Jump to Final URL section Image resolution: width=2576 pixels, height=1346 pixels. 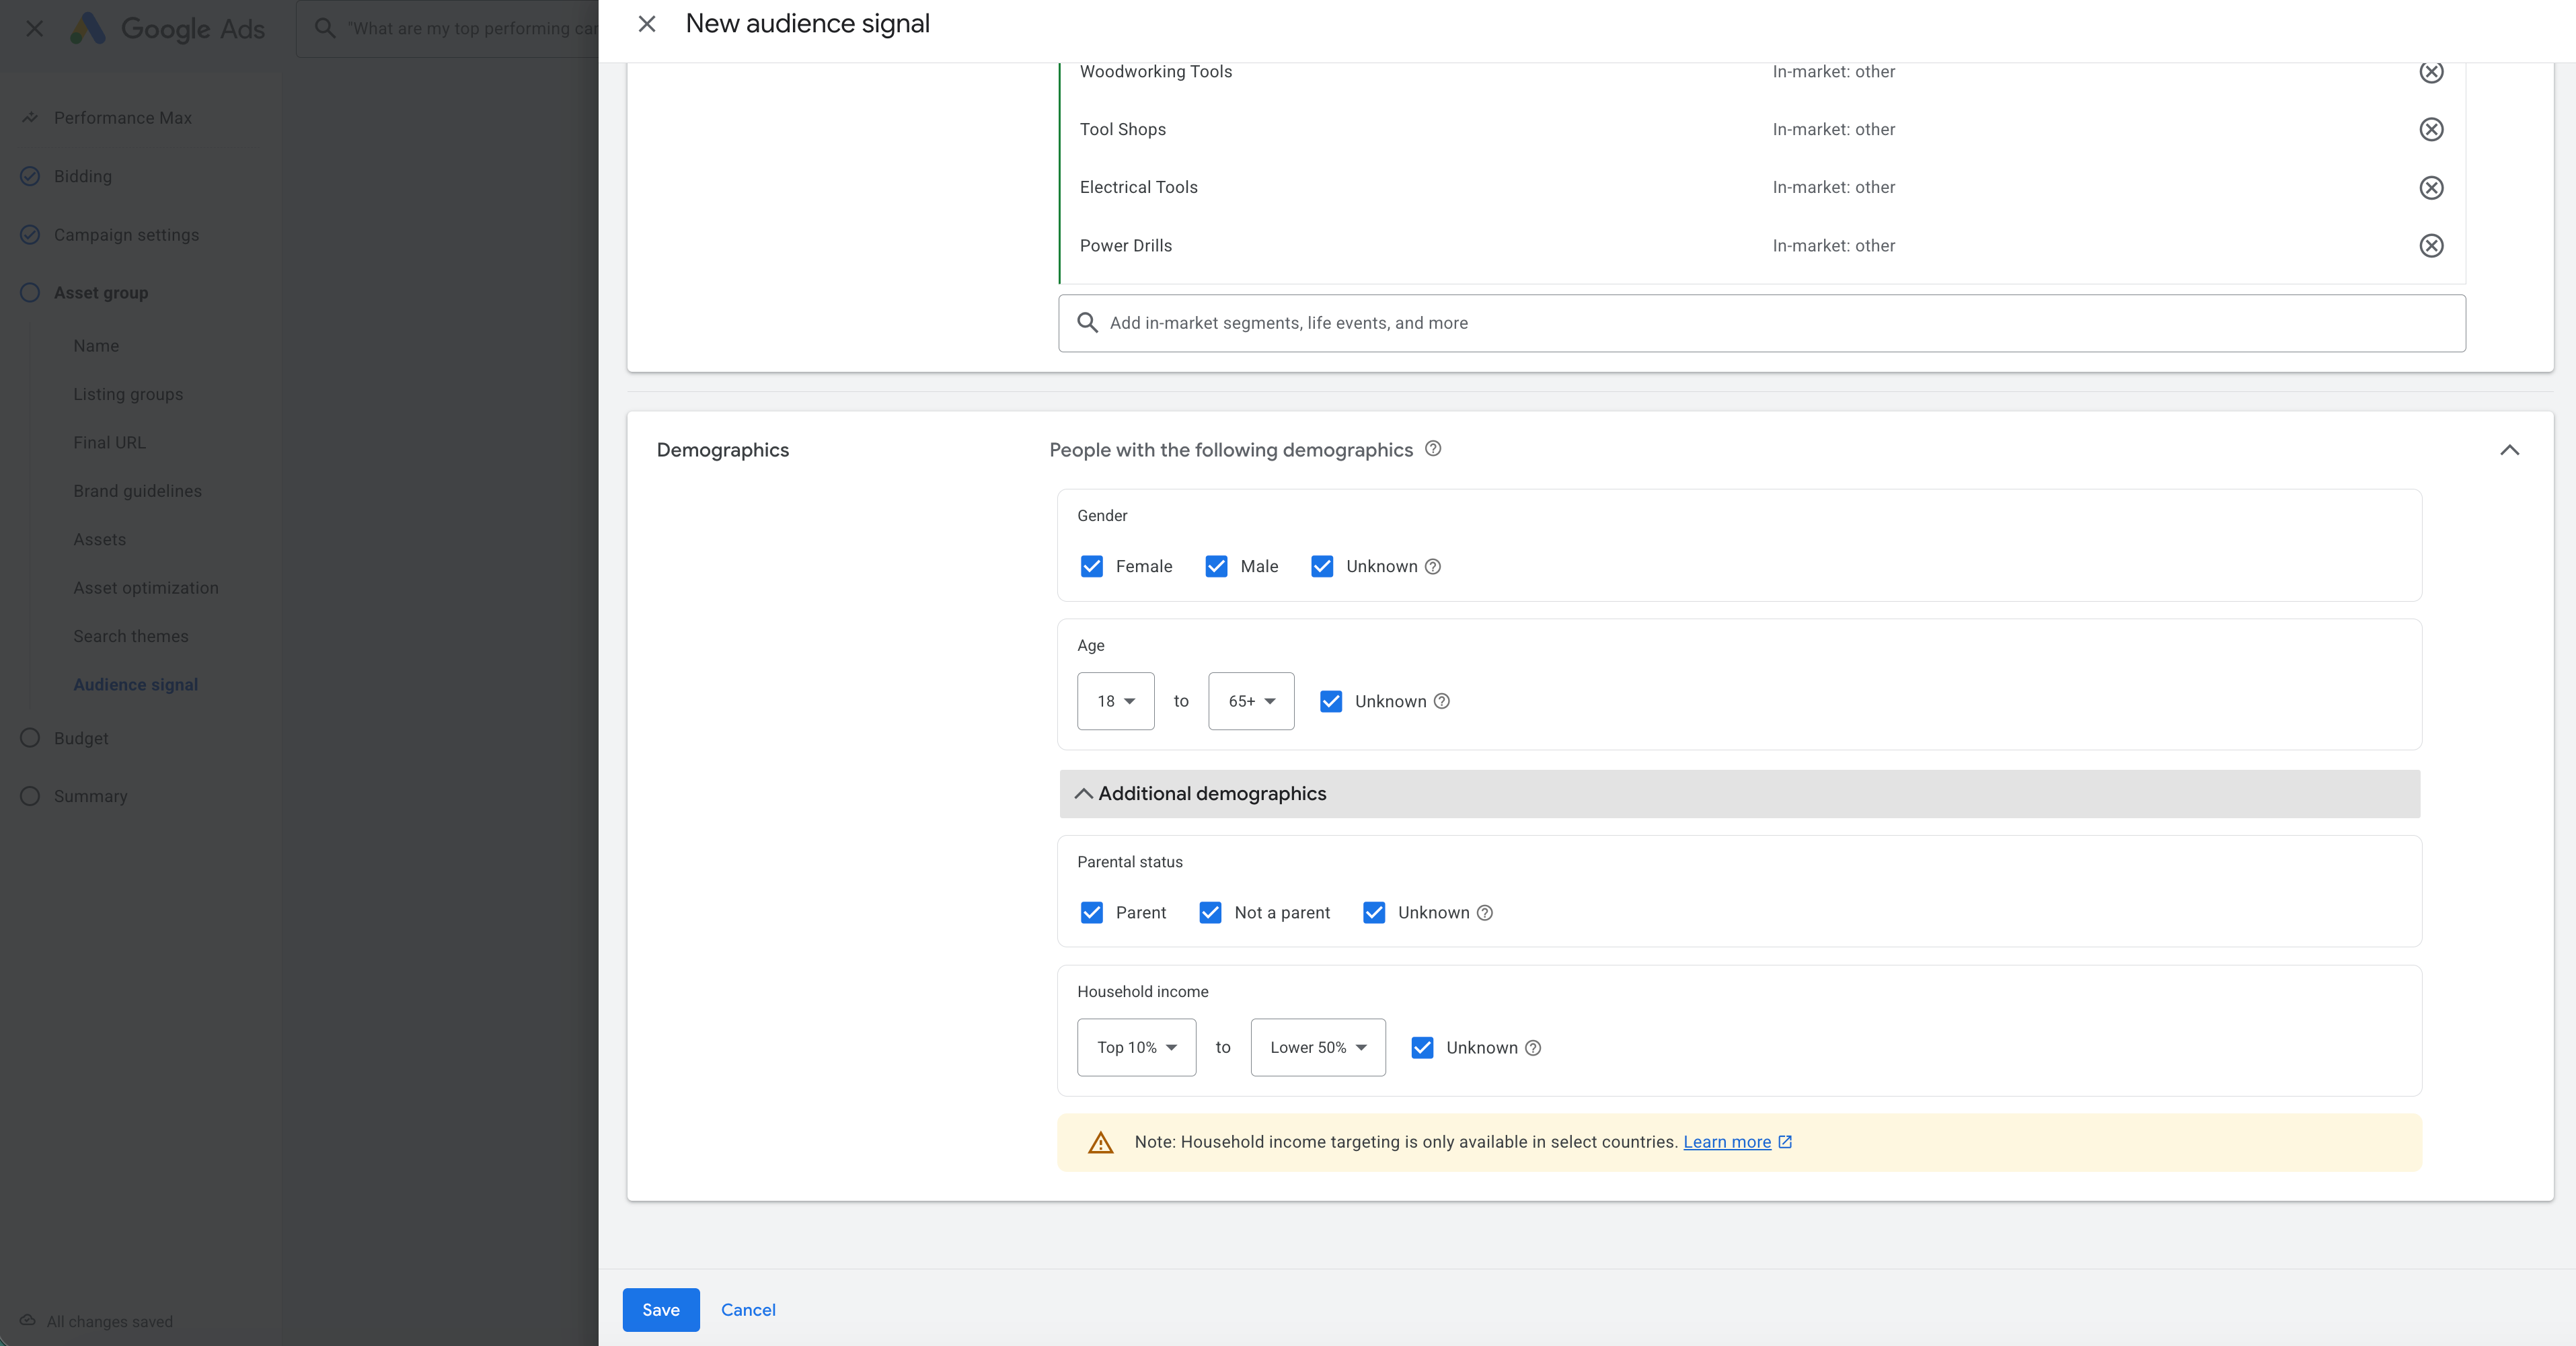pos(109,442)
